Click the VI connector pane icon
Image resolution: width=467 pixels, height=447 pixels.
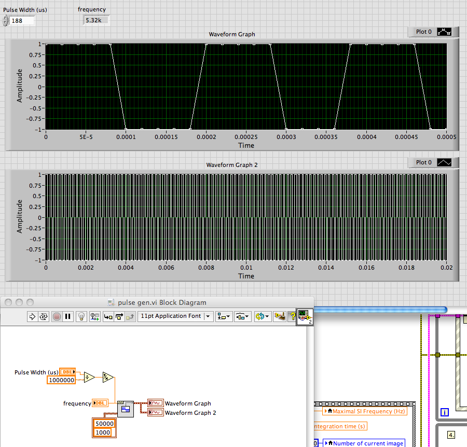[305, 317]
